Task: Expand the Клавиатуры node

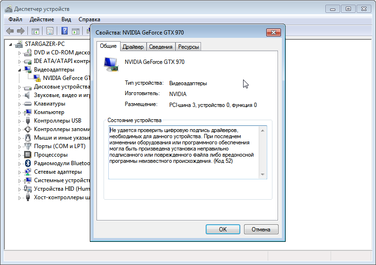Action: pos(20,104)
